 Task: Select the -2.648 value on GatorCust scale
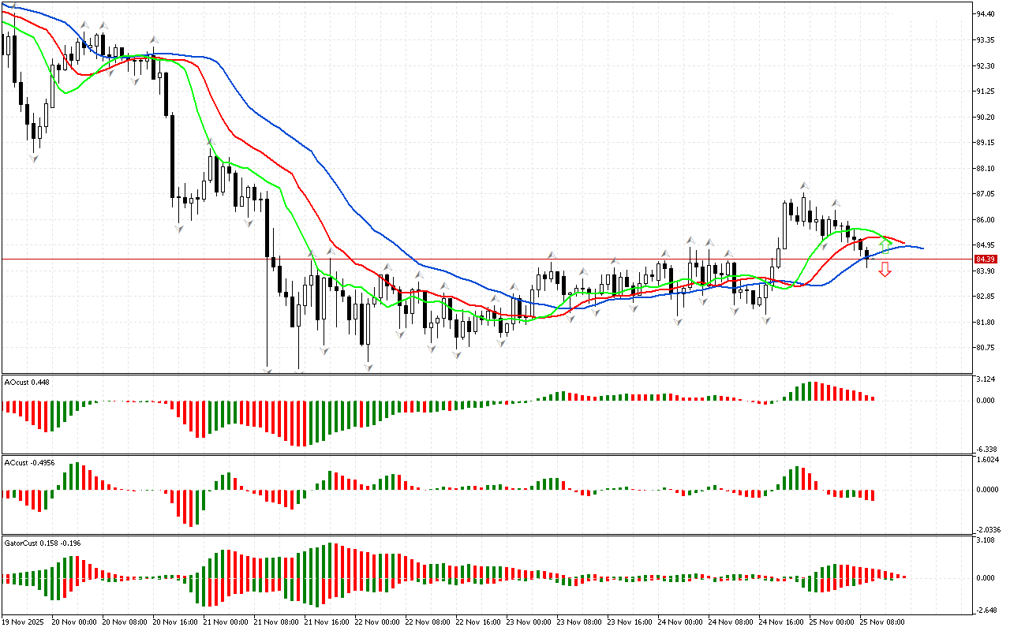click(983, 610)
